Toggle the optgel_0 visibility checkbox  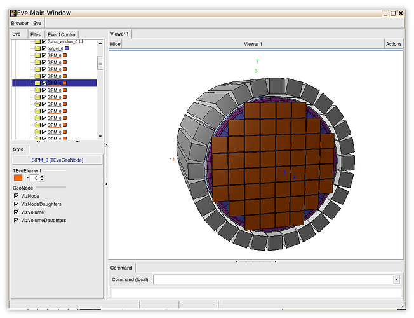pyautogui.click(x=44, y=48)
